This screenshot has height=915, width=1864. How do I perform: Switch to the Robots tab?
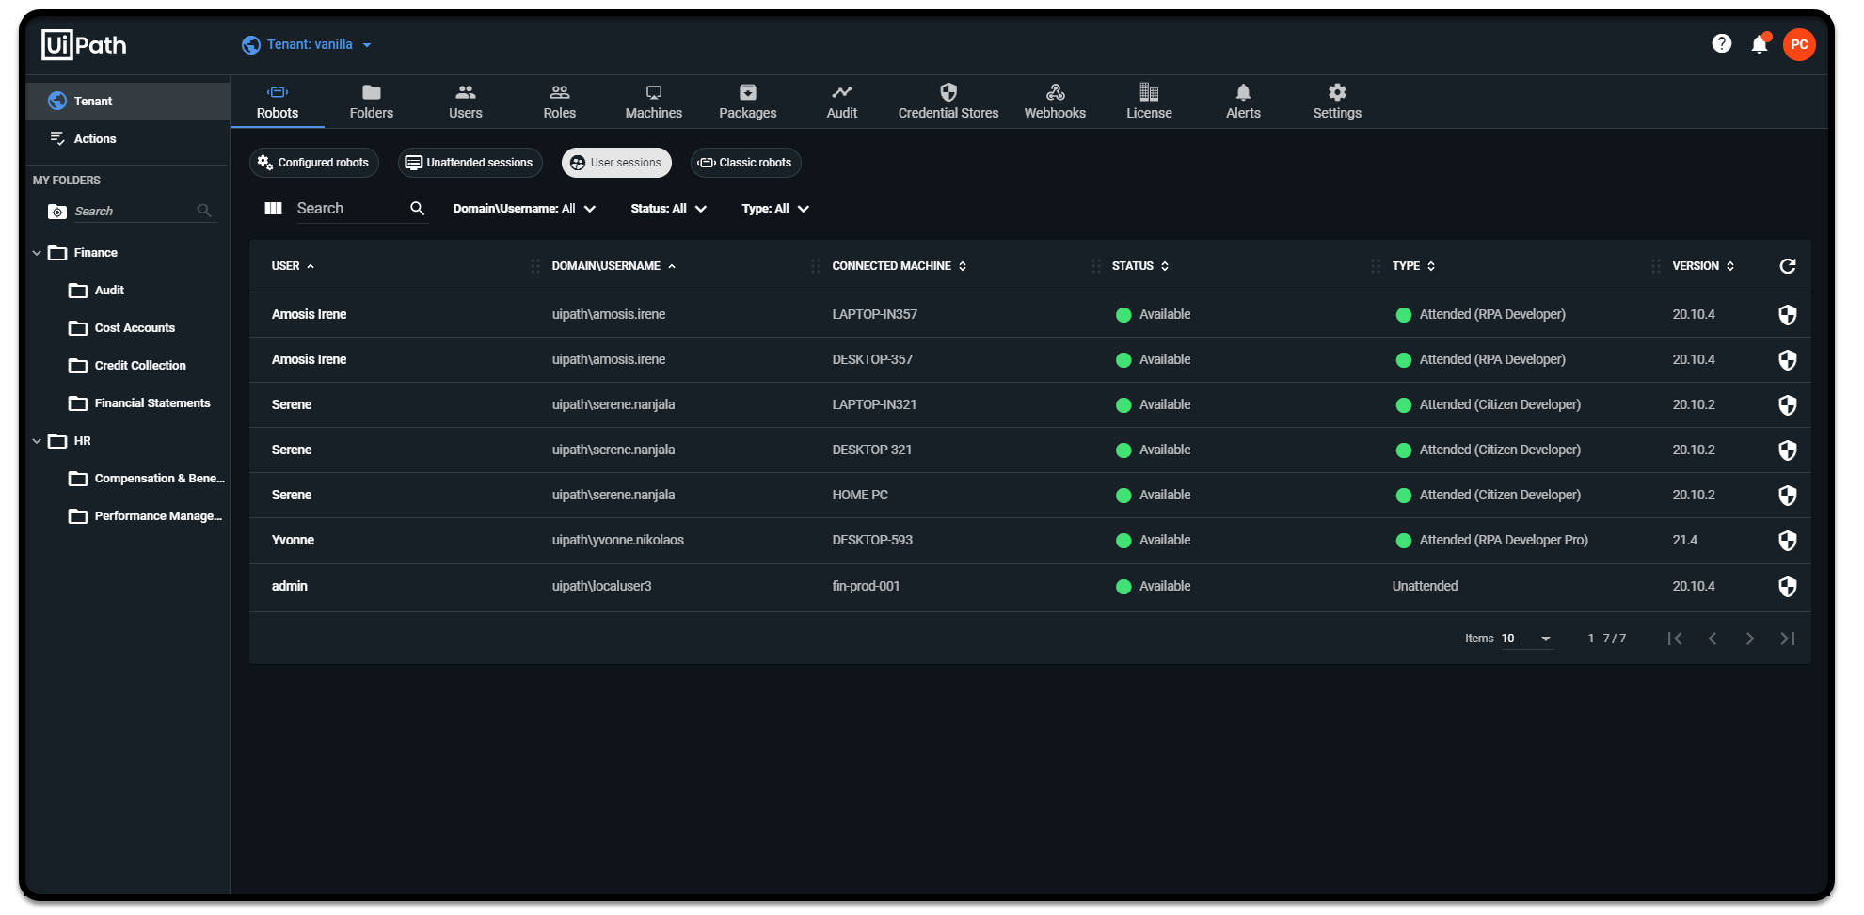pos(278,102)
